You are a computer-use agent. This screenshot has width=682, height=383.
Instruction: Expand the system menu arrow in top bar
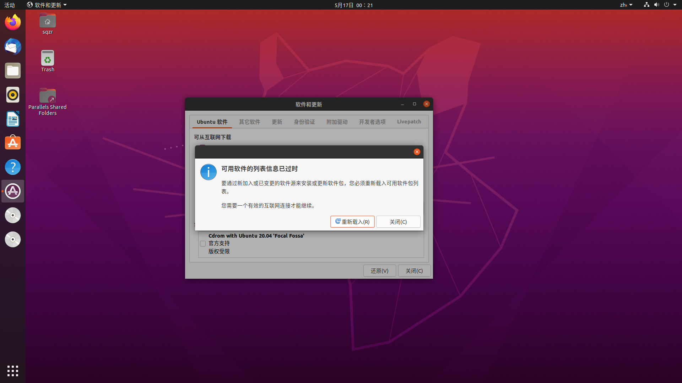pyautogui.click(x=675, y=5)
